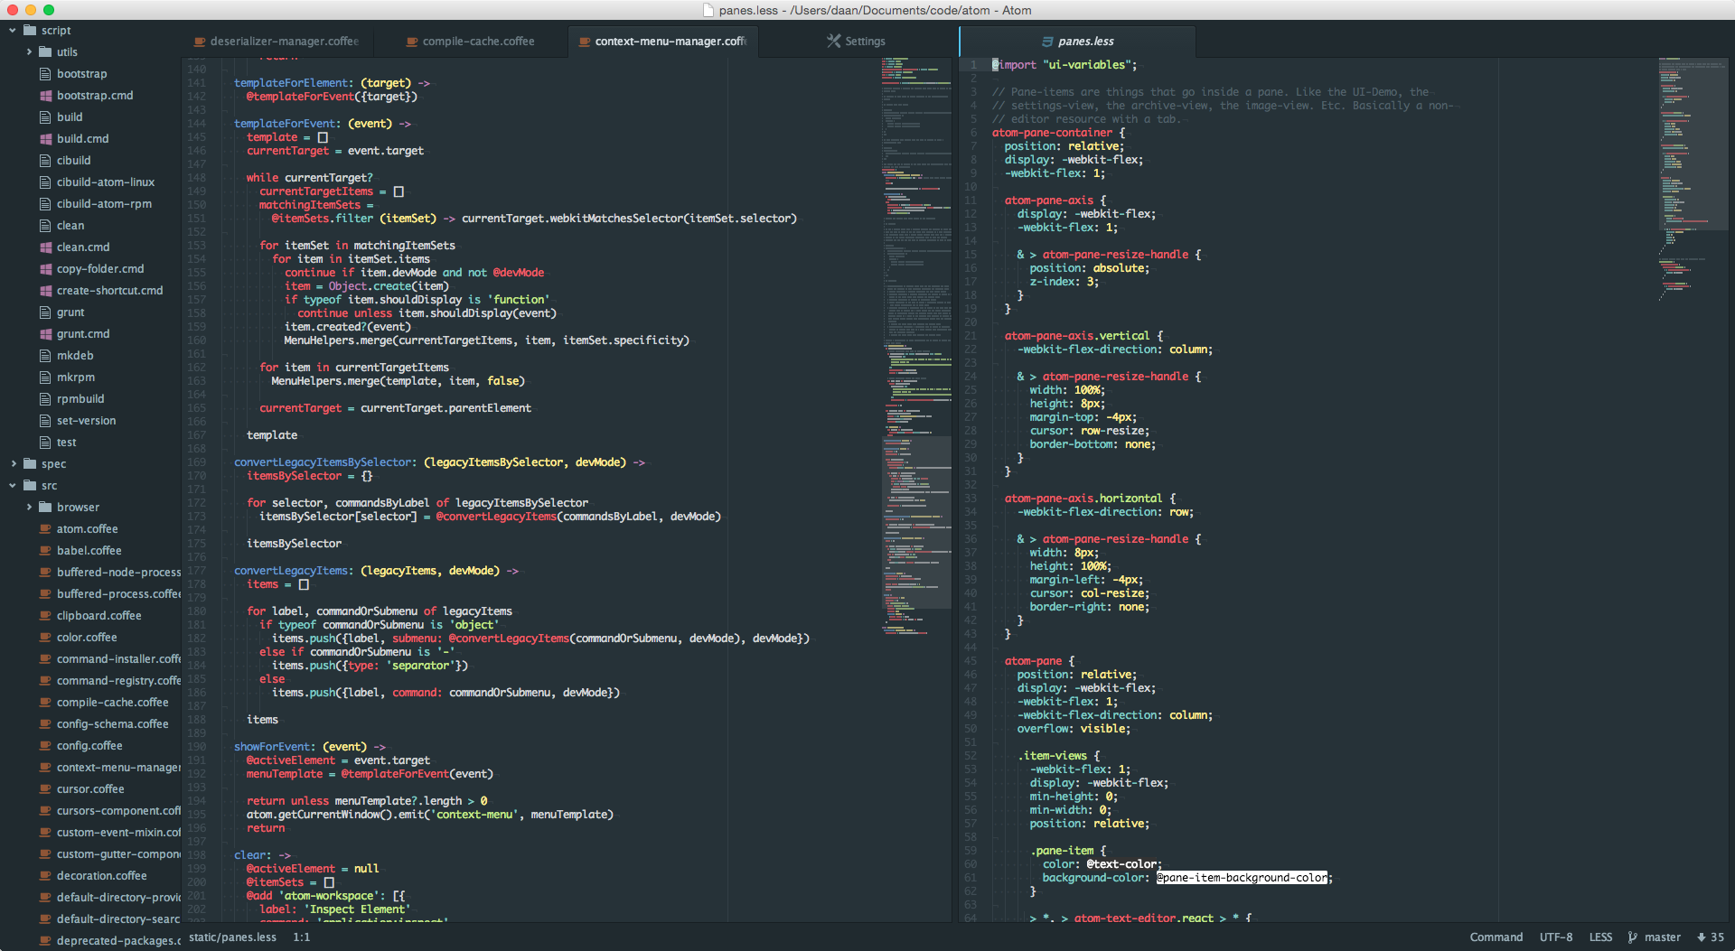Open config-schema.coffee in the tree view
The image size is (1735, 951).
pos(113,724)
